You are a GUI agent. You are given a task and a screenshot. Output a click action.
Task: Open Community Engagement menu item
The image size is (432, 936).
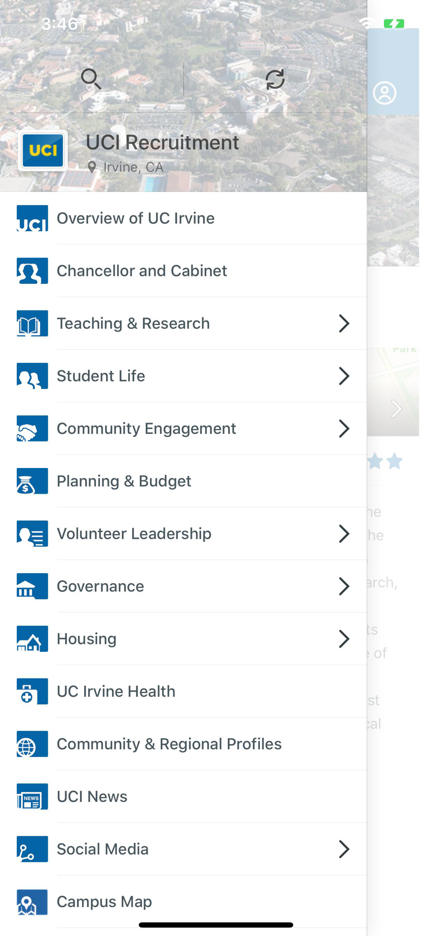(x=183, y=428)
